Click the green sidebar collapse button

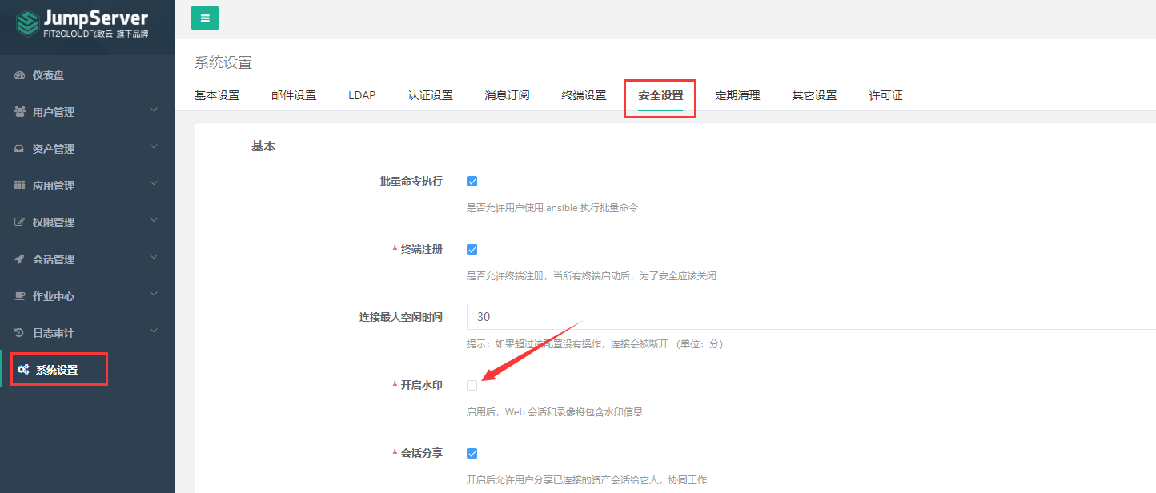coord(205,17)
